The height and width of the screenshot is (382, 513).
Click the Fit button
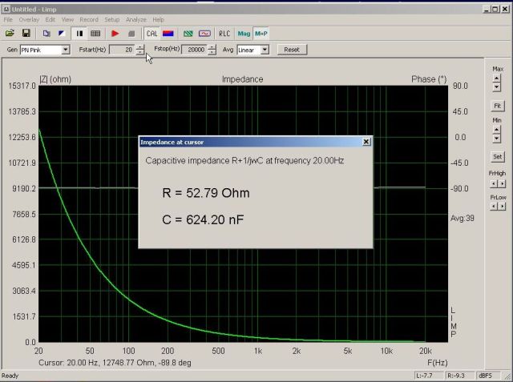(497, 106)
